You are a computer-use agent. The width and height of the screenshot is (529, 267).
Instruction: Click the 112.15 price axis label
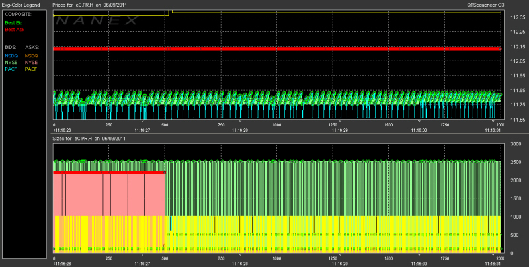(518, 46)
